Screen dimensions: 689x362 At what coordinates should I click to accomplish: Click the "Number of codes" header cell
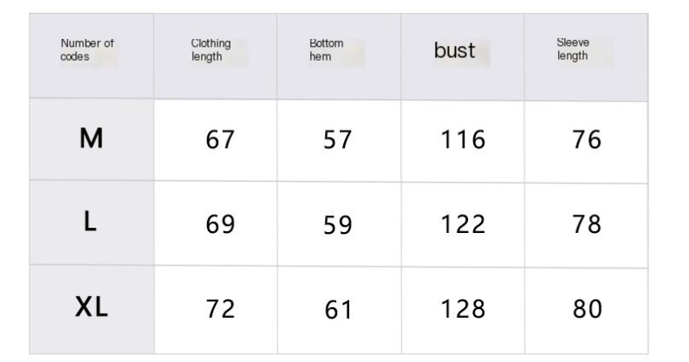[87, 49]
